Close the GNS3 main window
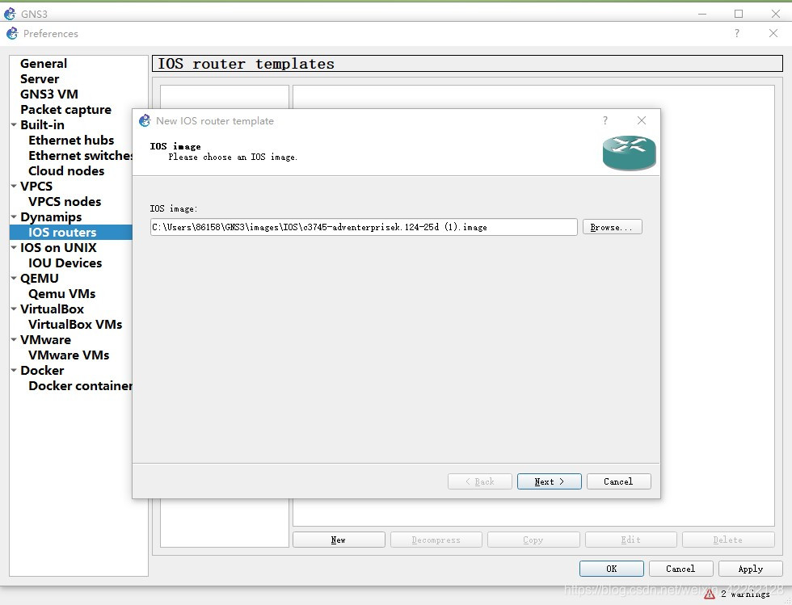Image resolution: width=792 pixels, height=605 pixels. pos(776,14)
